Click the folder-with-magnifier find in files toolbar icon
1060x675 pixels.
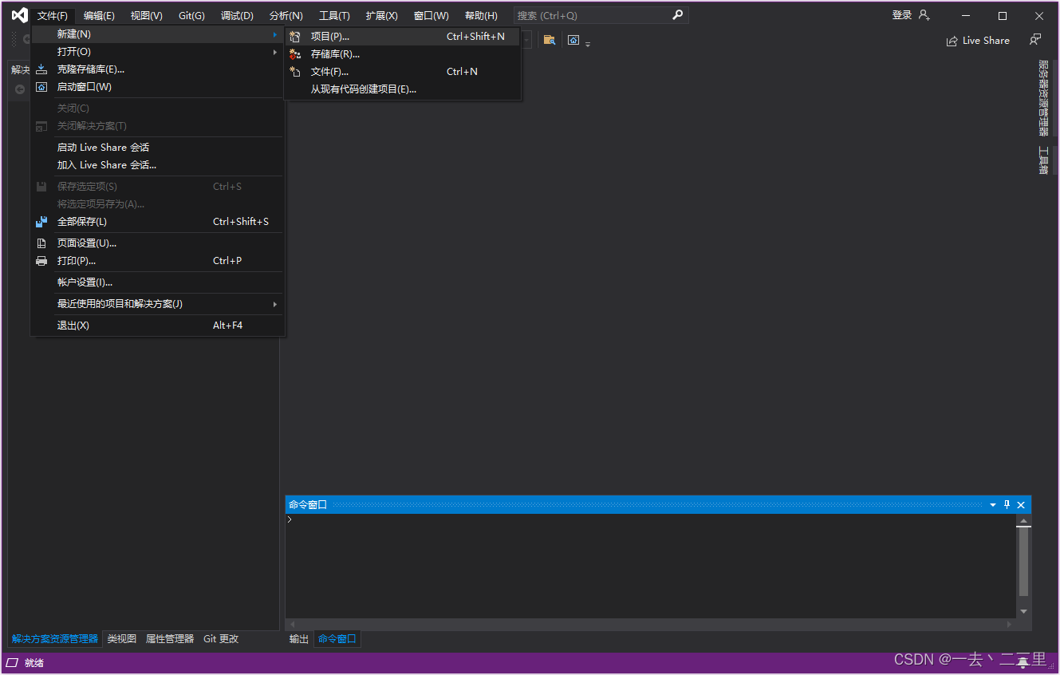(x=550, y=40)
